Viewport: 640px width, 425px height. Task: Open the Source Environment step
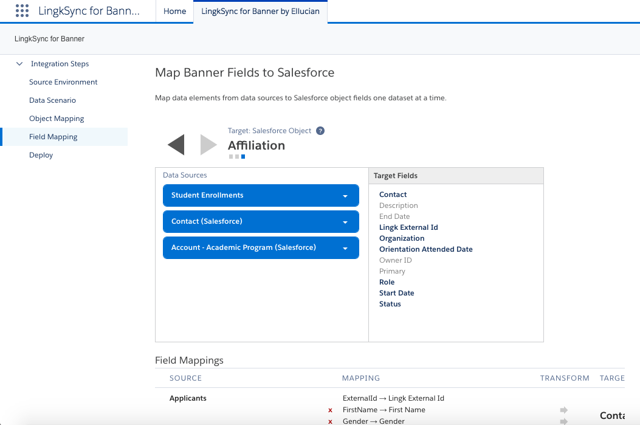(x=63, y=82)
